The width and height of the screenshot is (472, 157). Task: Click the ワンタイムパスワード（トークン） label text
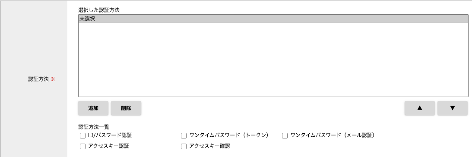click(x=229, y=135)
